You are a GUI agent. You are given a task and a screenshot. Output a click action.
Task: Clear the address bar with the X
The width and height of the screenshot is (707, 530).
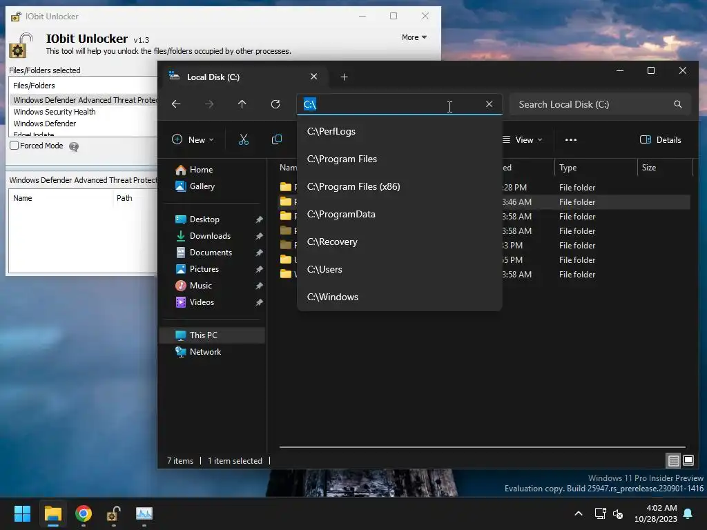[x=490, y=104]
